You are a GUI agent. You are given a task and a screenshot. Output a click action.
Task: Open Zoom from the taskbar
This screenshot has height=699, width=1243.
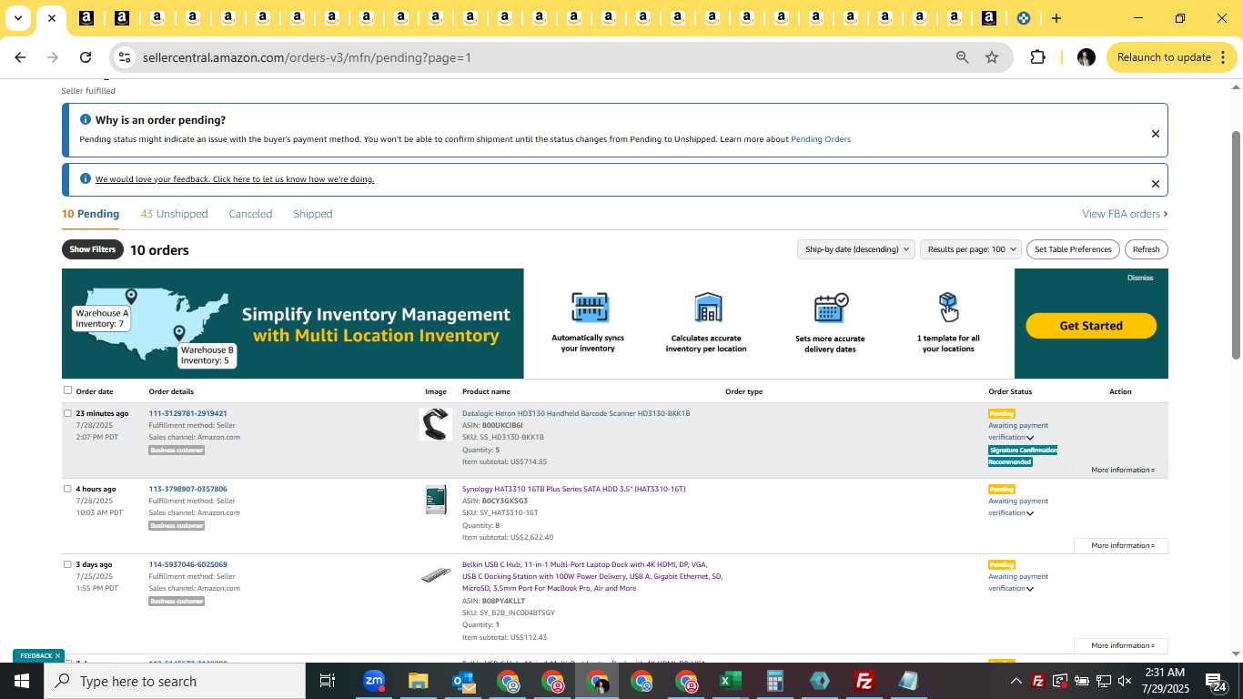point(374,681)
